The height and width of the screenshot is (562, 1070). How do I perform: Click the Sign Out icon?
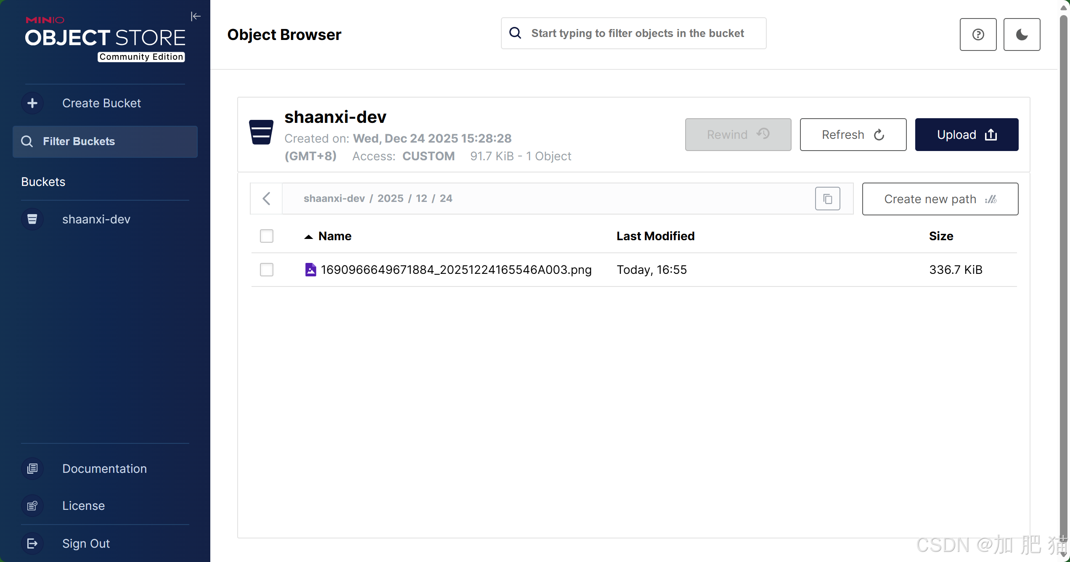(x=32, y=543)
